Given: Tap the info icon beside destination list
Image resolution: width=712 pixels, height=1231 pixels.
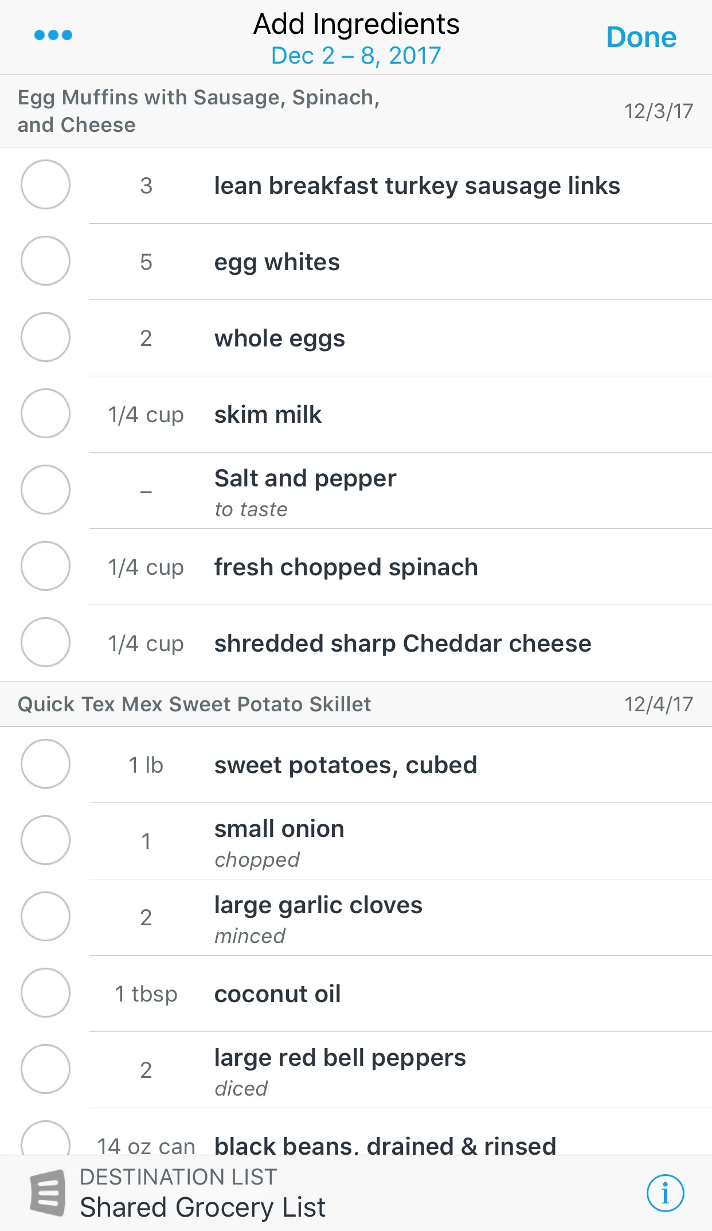Looking at the screenshot, I should 665,1193.
